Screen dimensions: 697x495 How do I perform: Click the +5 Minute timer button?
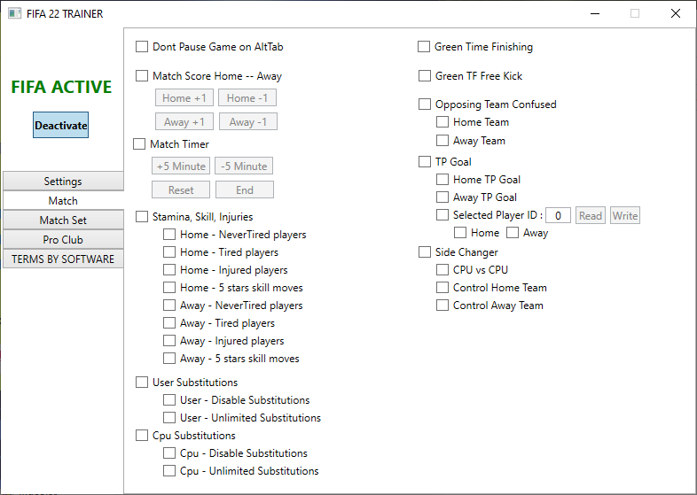click(x=181, y=166)
